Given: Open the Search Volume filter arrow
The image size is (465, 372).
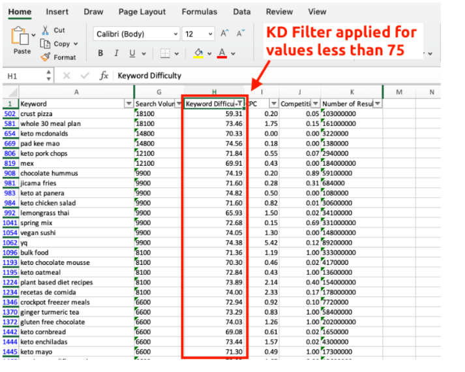Looking at the screenshot, I should (x=179, y=104).
